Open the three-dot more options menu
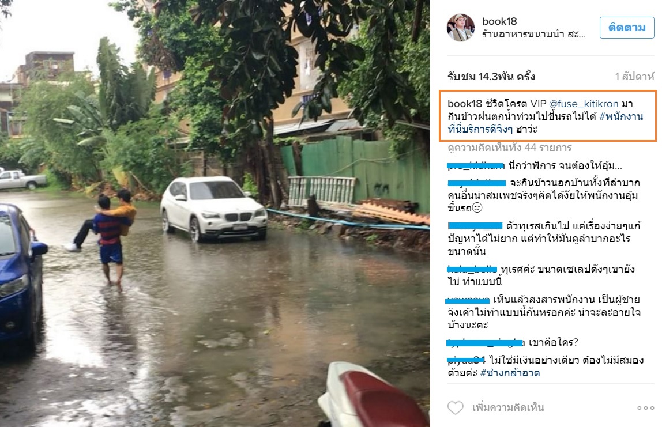662x427 pixels. coord(645,407)
